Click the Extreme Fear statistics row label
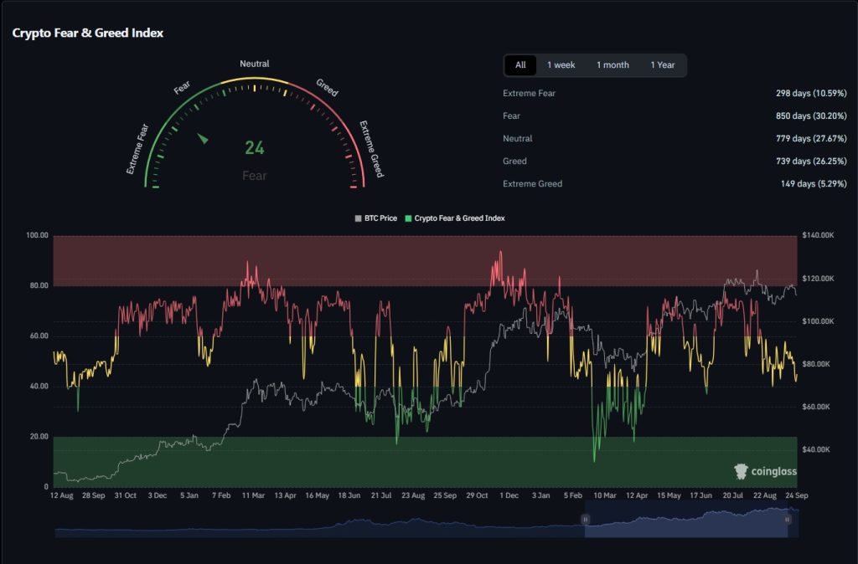858x564 pixels. (x=529, y=94)
